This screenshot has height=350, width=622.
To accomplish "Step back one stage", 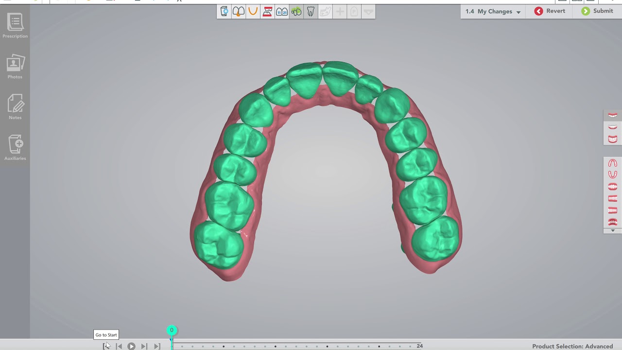I will pyautogui.click(x=119, y=346).
